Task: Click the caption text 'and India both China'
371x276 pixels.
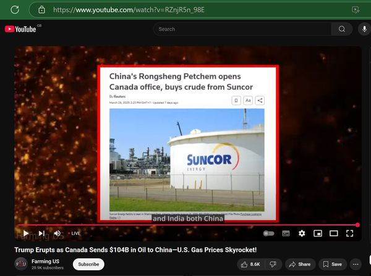Action: [188, 219]
